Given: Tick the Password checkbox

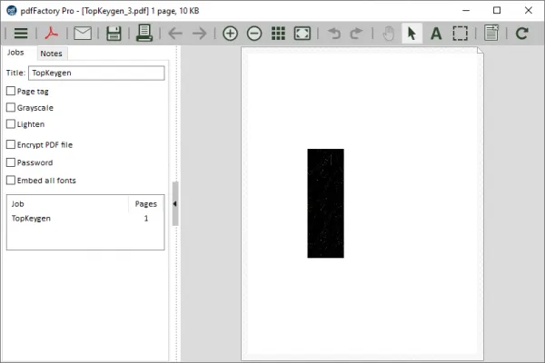Looking at the screenshot, I should click(11, 162).
